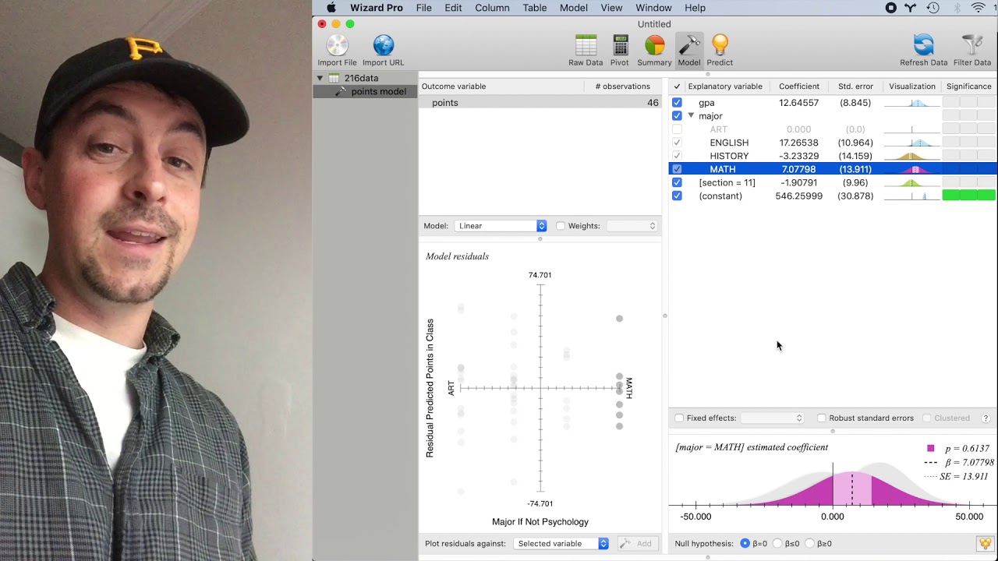Open the Wizard Pro application menu
The image size is (998, 561).
tap(376, 8)
